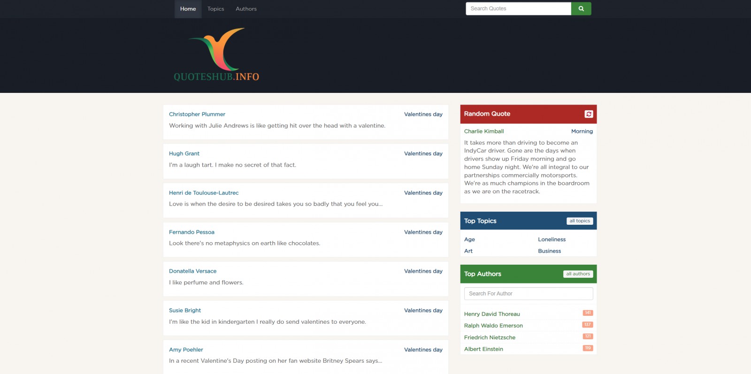Screen dimensions: 751x374
Task: Select the Loneliness topic
Action: coord(552,239)
